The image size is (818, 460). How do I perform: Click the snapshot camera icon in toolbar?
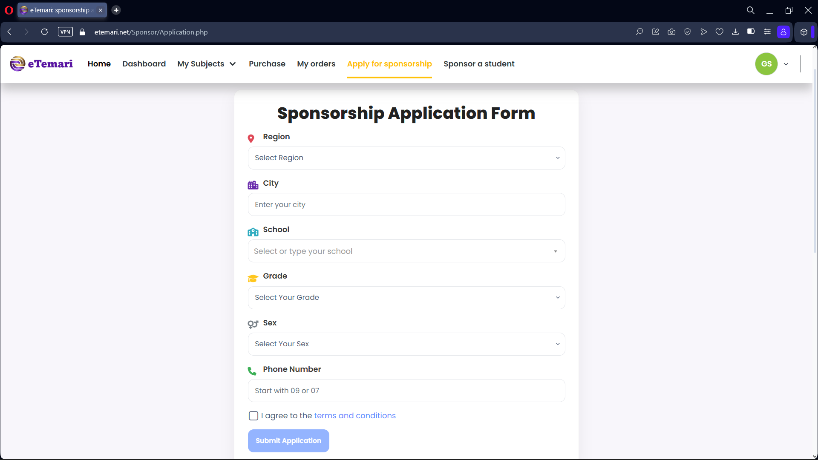[671, 32]
